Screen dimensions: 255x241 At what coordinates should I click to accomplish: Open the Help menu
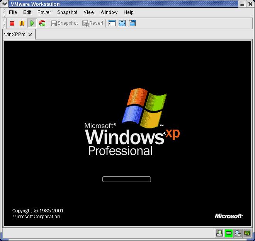128,12
